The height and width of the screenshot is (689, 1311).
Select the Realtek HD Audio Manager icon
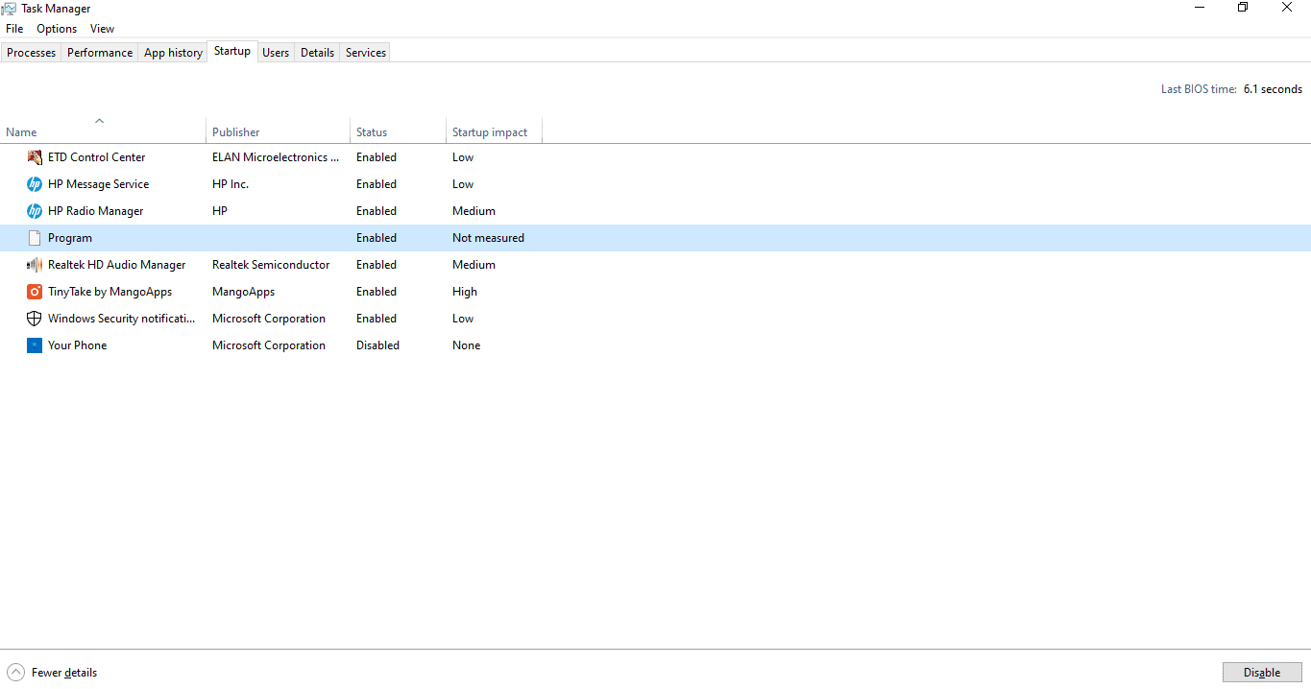35,264
